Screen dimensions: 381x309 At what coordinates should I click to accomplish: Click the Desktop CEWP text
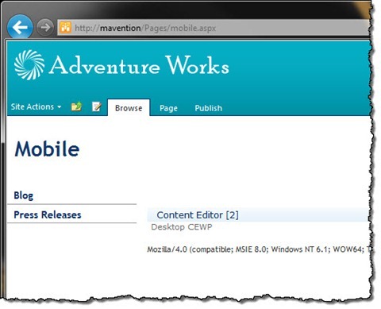click(x=182, y=227)
